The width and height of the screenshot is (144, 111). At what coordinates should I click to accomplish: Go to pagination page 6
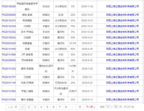tap(54, 107)
